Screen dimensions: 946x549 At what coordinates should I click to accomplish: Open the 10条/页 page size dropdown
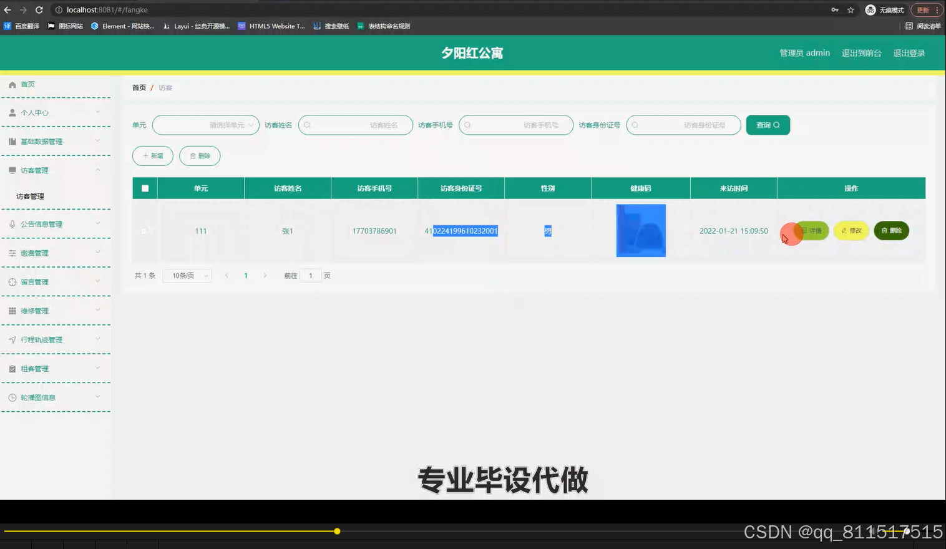[187, 276]
